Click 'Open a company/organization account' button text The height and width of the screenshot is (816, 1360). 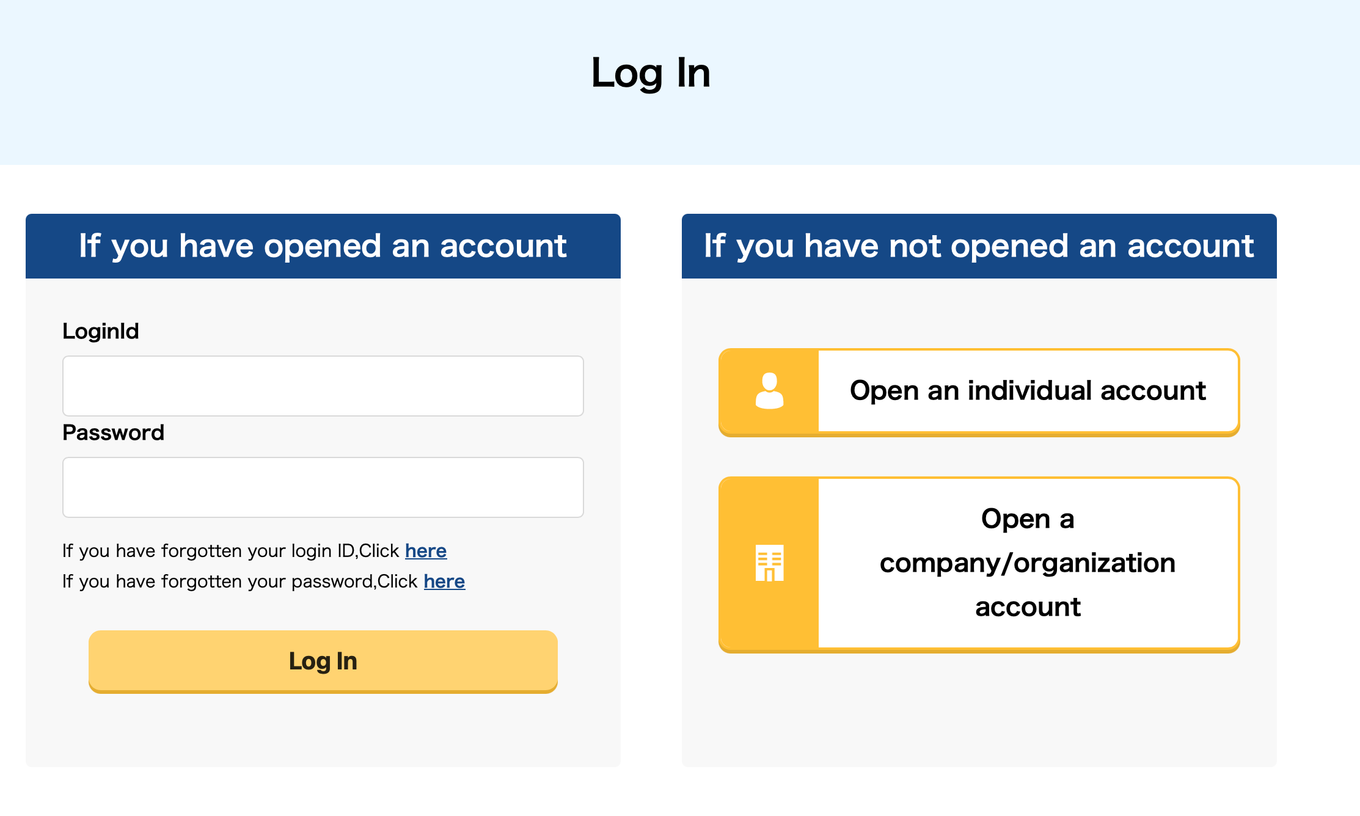click(1028, 563)
